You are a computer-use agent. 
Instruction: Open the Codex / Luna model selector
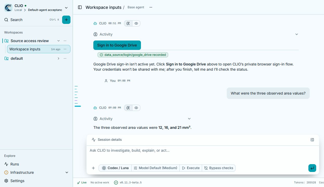coord(115,168)
